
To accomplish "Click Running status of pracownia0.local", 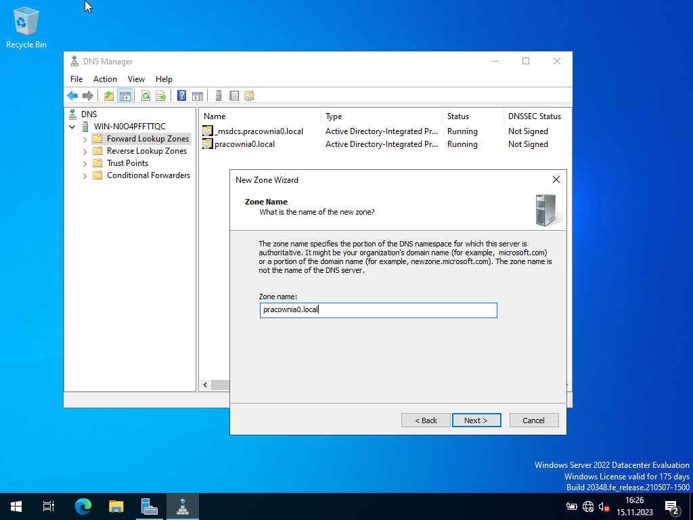I will tap(462, 144).
